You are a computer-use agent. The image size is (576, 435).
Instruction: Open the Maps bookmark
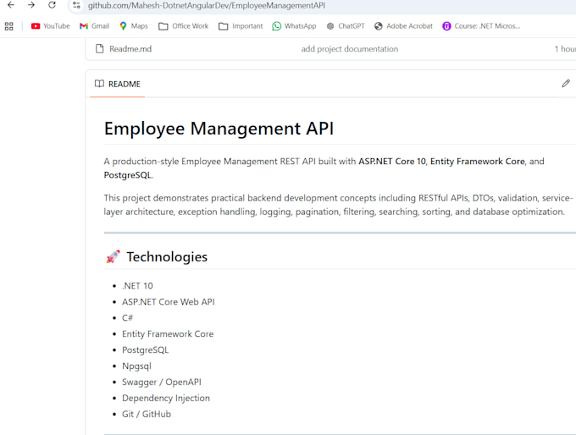click(134, 26)
